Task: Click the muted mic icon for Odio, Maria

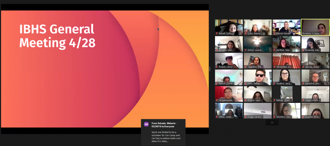Action: click(x=246, y=34)
